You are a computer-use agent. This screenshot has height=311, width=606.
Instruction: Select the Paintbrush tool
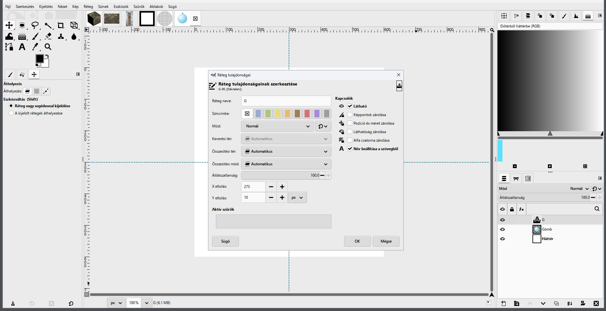(x=35, y=36)
